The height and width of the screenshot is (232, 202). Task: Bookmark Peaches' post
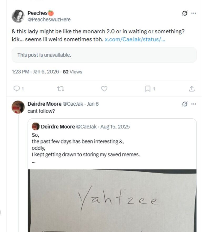[x=148, y=89]
